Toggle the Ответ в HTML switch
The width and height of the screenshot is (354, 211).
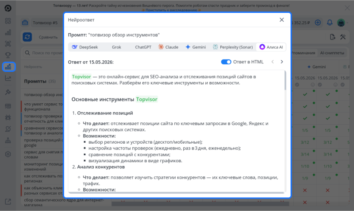tap(226, 62)
